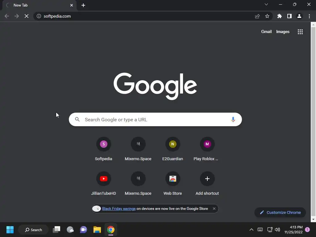The height and width of the screenshot is (237, 316).
Task: Open first-row Mixerno.Space shortcut
Action: (x=138, y=149)
